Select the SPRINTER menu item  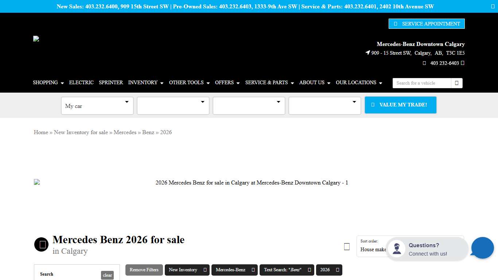coord(111,83)
